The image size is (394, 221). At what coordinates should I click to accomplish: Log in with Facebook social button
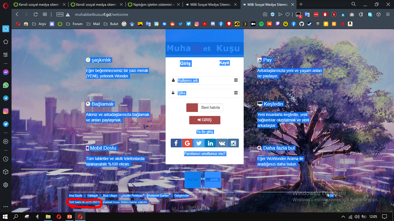(x=176, y=143)
